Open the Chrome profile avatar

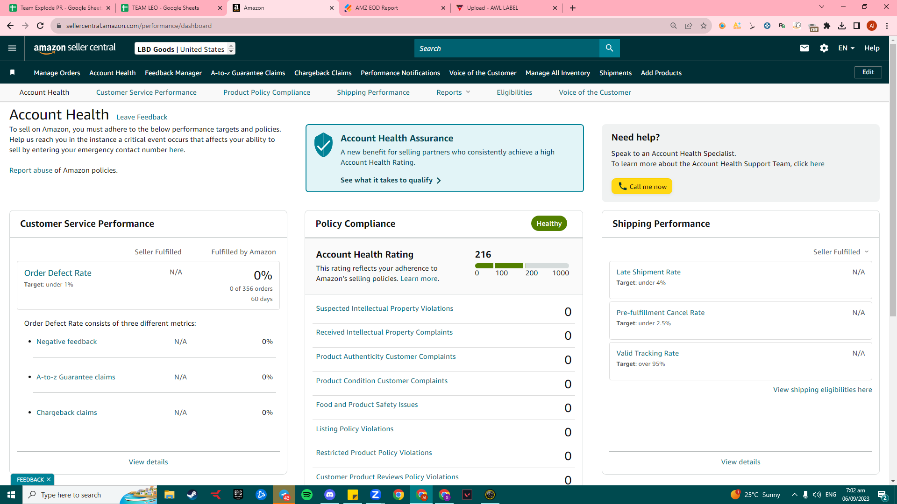pos(872,26)
